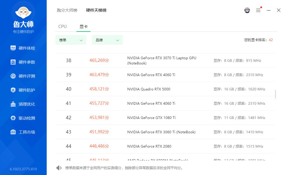Click specs 显存 11 GB / 1481 MHz

pyautogui.click(x=239, y=118)
